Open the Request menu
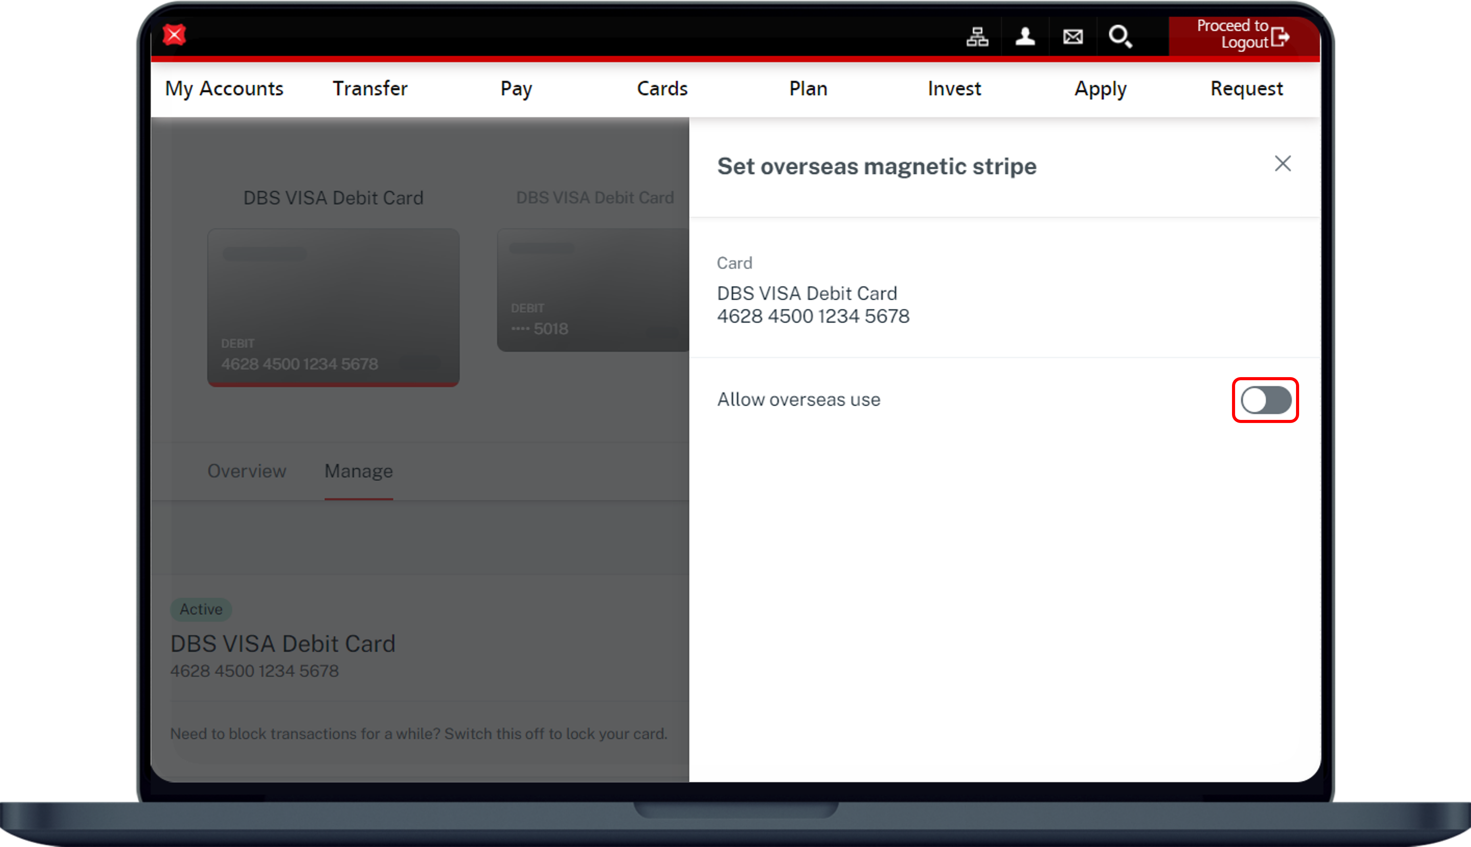This screenshot has height=847, width=1471. [x=1246, y=88]
